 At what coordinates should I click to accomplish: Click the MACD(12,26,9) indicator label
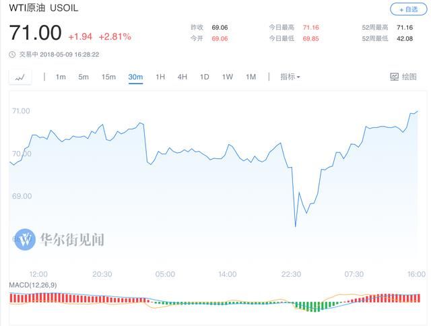point(32,286)
